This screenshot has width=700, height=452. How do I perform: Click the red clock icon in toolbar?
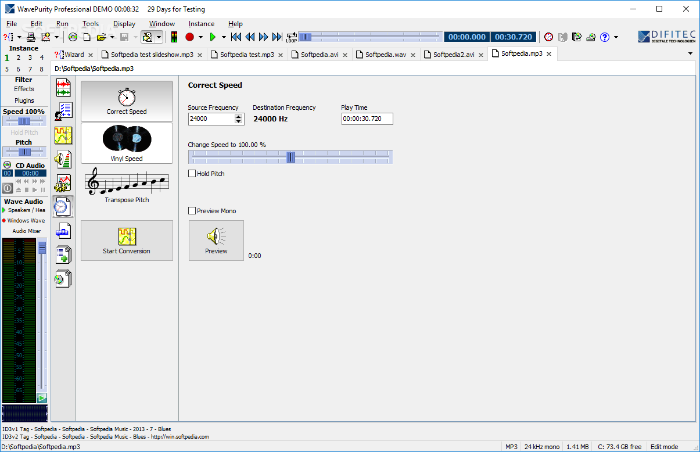tap(548, 37)
